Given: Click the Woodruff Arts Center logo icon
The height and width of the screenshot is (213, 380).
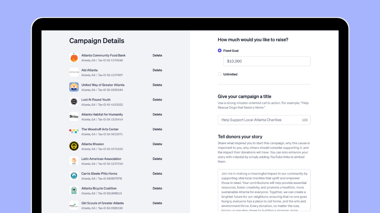Looking at the screenshot, I should [x=74, y=131].
